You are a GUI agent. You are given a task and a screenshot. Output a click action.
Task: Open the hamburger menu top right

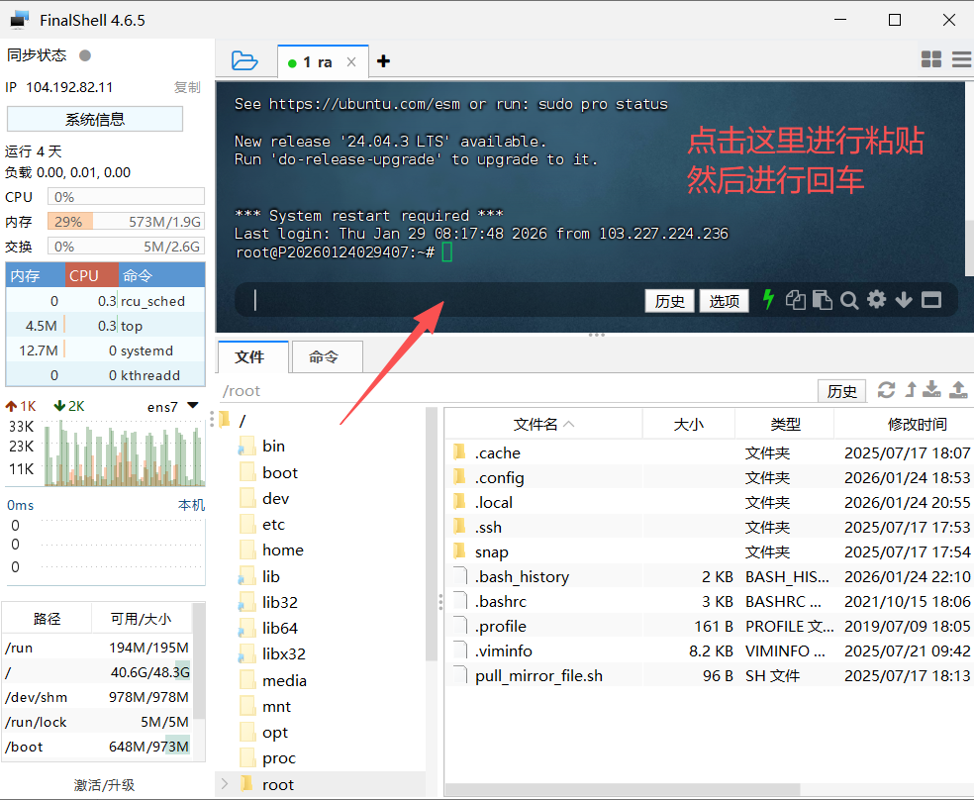click(960, 59)
